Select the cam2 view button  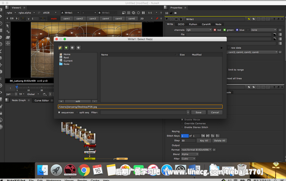(x=79, y=18)
